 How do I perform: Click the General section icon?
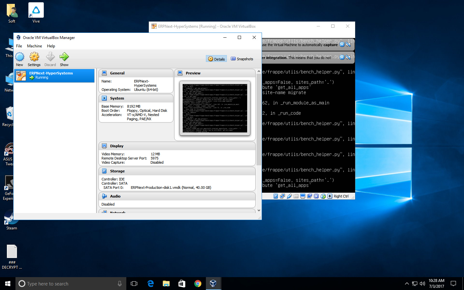click(104, 73)
